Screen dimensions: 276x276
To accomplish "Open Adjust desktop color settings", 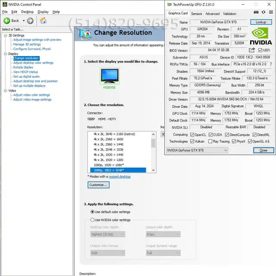I will click(x=33, y=63).
